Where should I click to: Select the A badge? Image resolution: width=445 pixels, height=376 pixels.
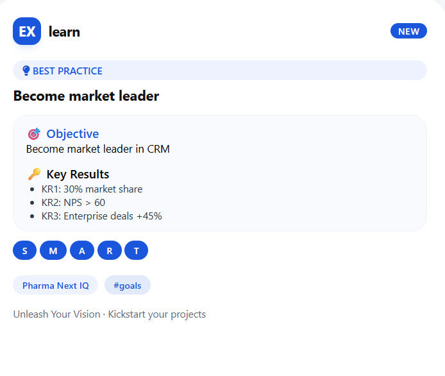pyautogui.click(x=82, y=250)
